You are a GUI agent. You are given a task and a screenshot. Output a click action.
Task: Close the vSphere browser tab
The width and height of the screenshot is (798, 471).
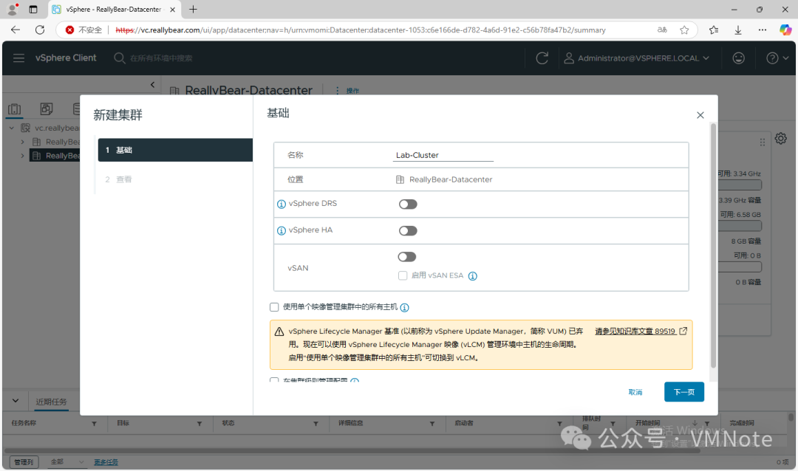(x=172, y=9)
